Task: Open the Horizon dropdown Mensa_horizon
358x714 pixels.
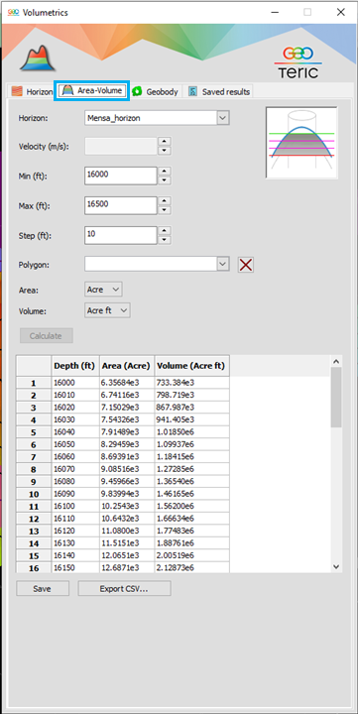Action: [157, 118]
